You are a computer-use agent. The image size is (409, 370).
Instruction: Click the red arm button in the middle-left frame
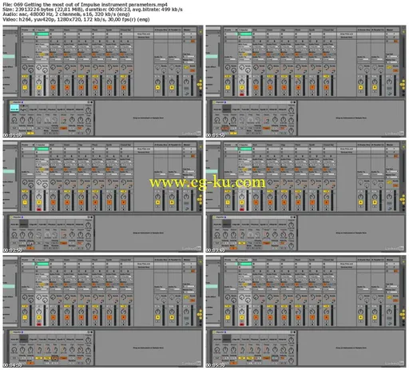[39, 209]
